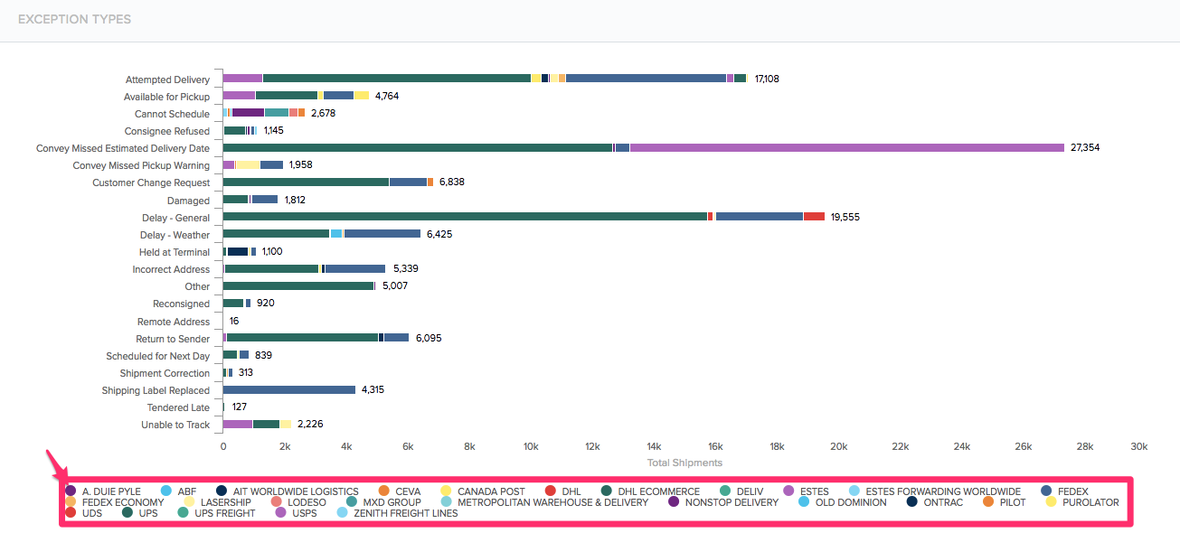Click the UPS FREIGHT legend label
Screen dimensions: 1180x533
tap(225, 513)
